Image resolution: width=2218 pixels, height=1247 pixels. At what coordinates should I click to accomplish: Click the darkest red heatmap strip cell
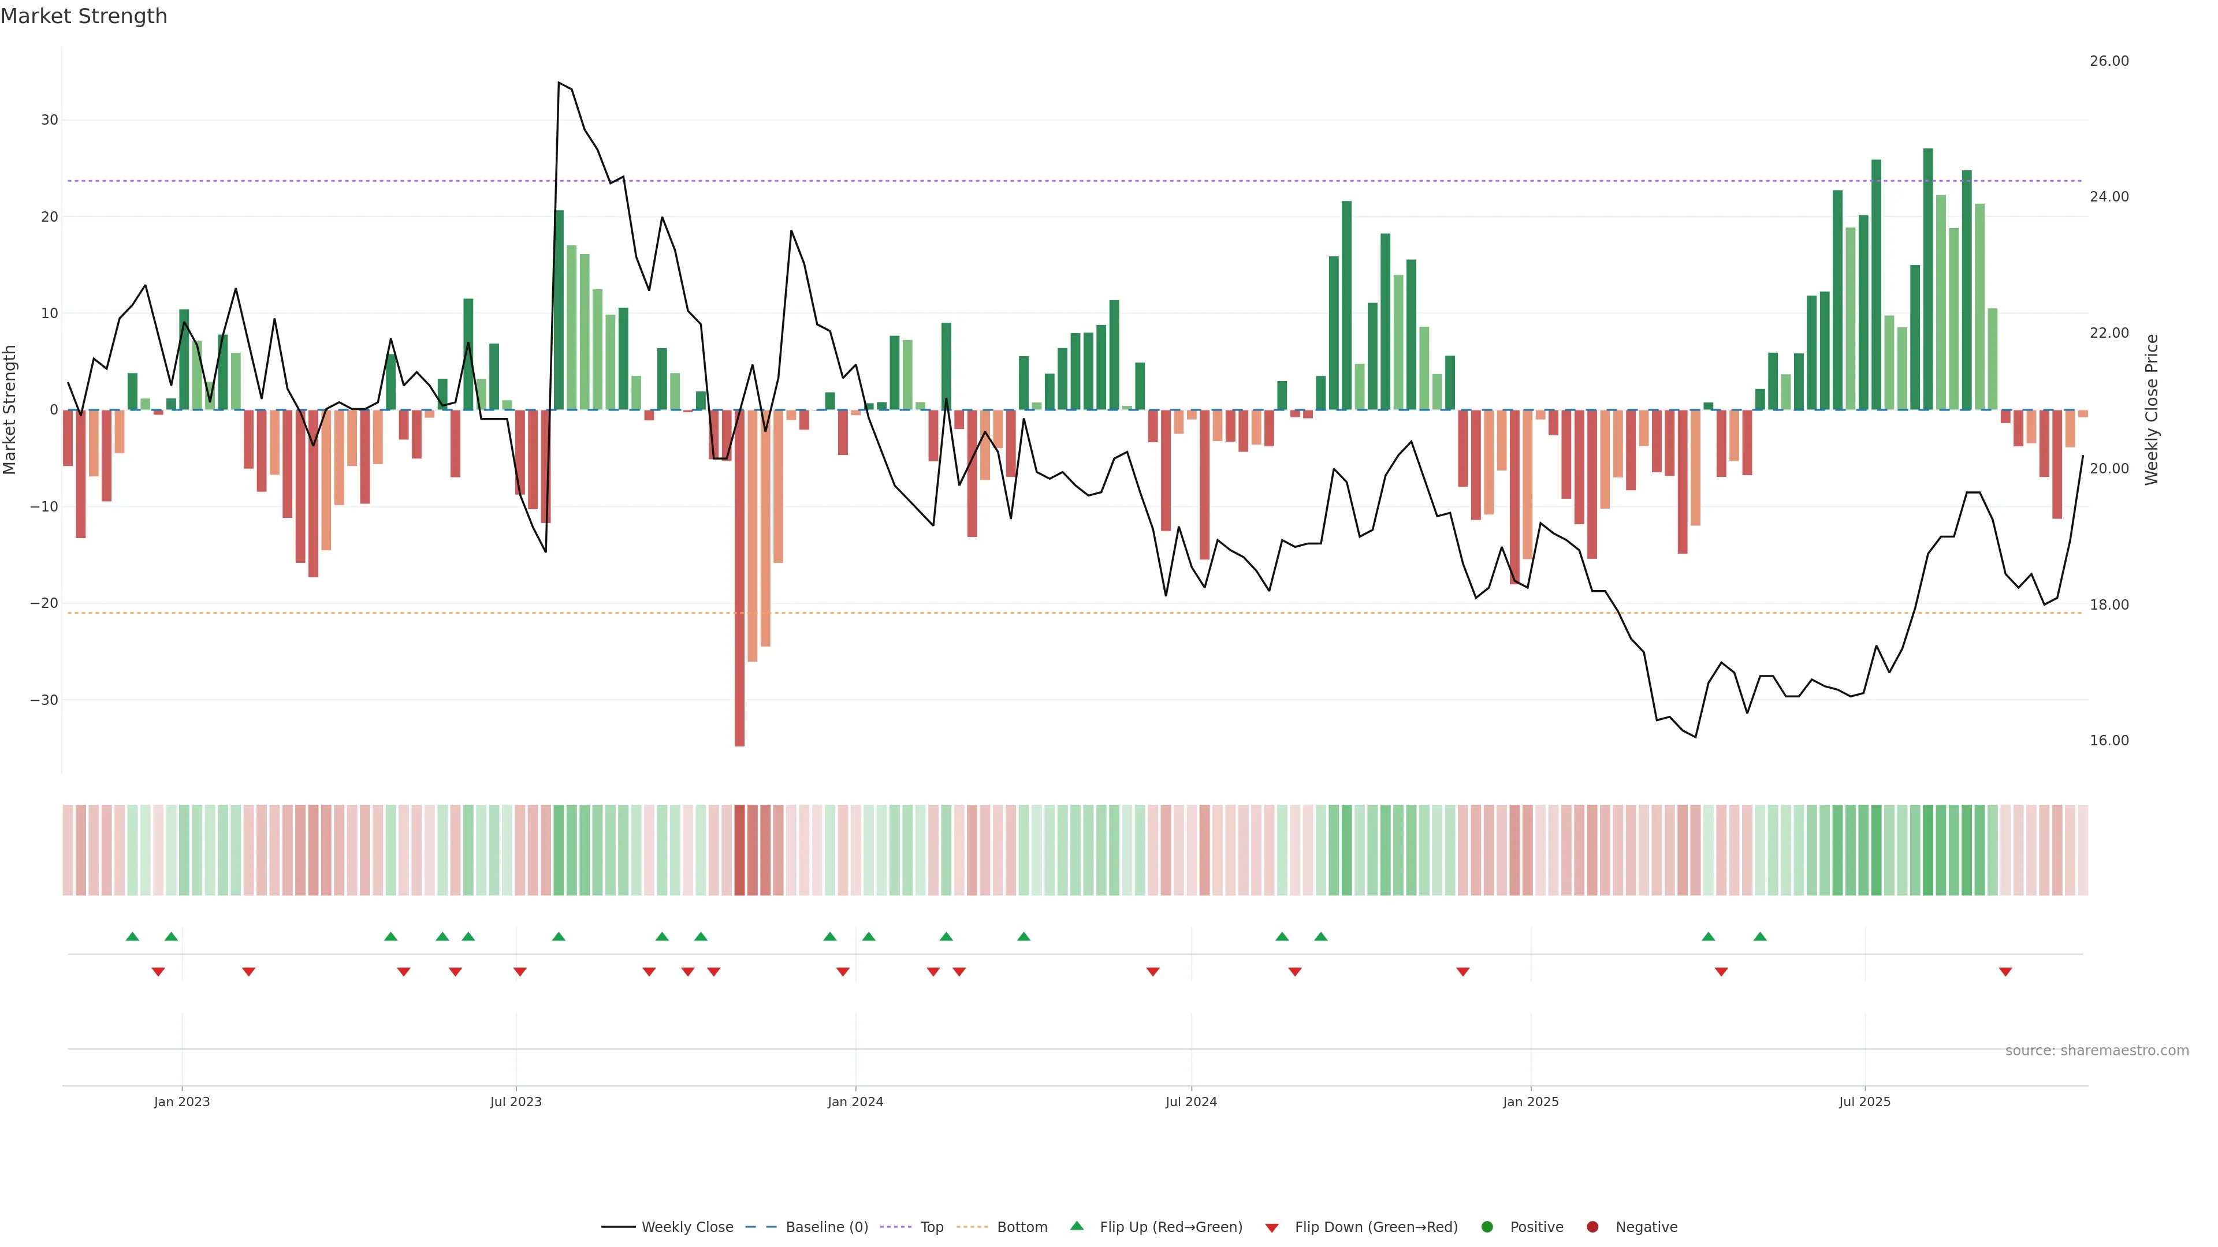click(x=739, y=850)
